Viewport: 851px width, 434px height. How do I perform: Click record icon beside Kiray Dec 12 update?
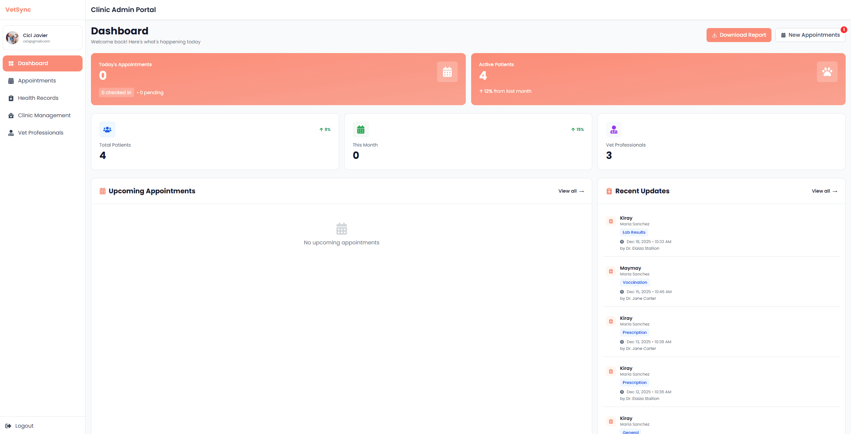(611, 372)
